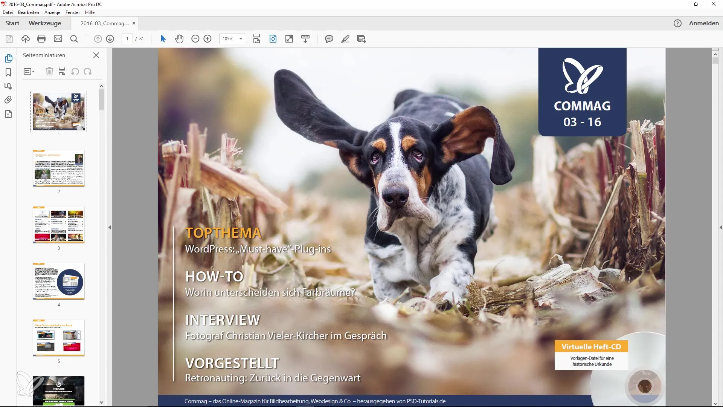Open the attachments paperclip icon
Screen dimensions: 723x407
[8, 100]
